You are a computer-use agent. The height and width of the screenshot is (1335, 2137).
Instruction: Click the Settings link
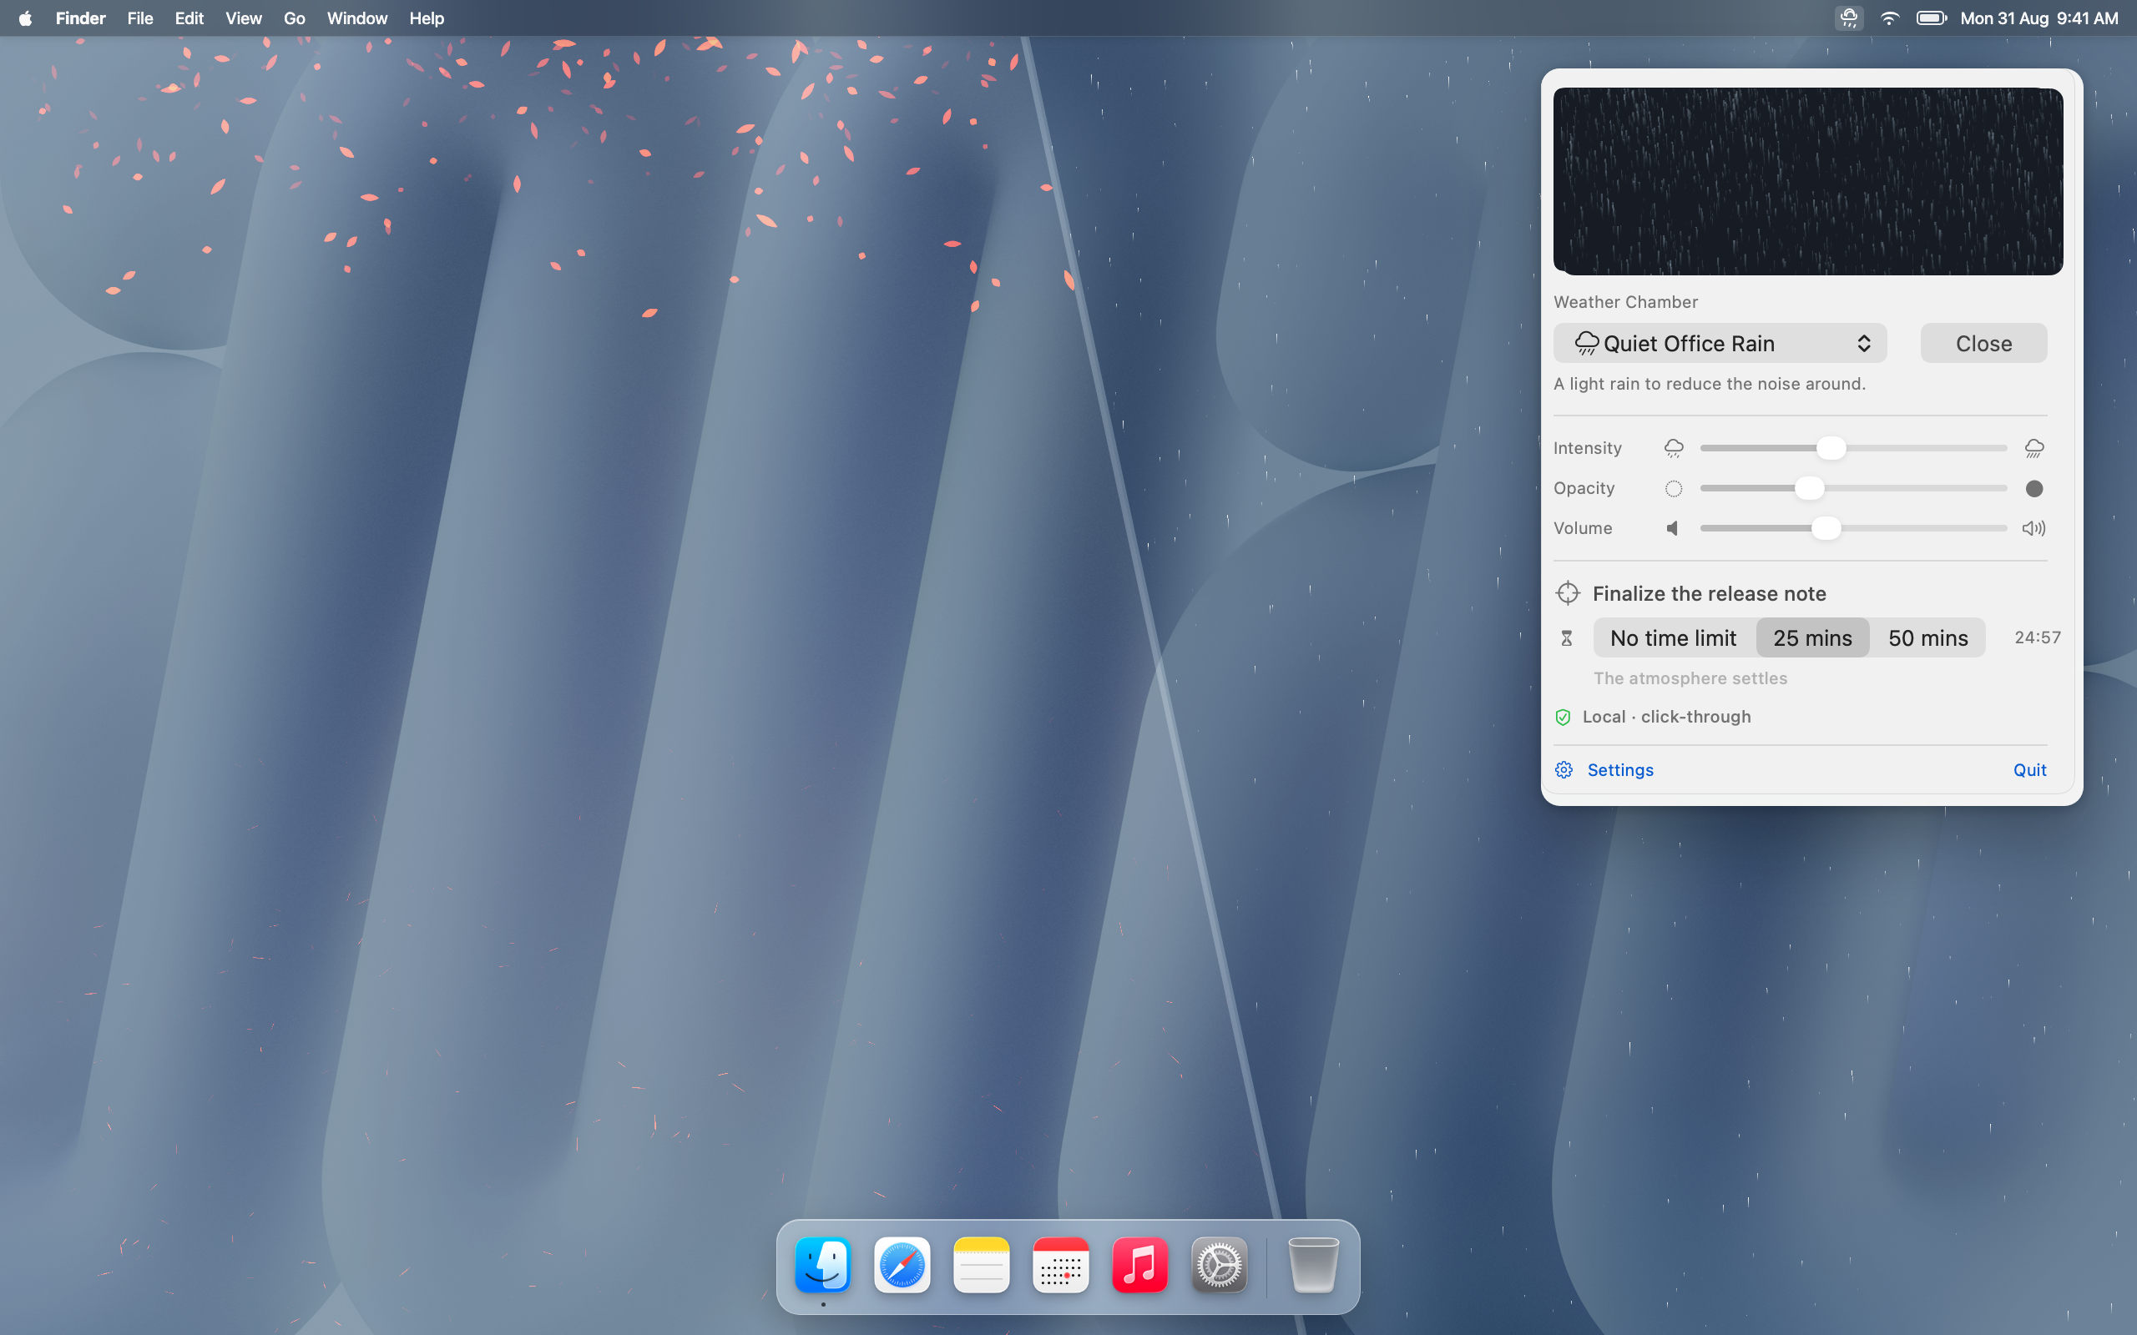1620,770
